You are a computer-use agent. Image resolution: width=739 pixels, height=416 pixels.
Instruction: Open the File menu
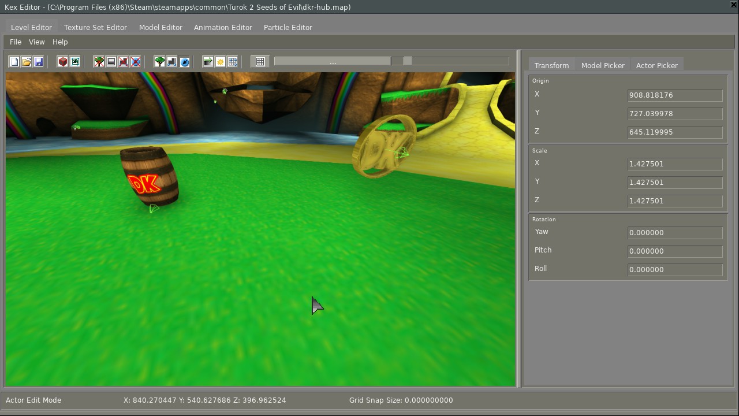tap(16, 42)
